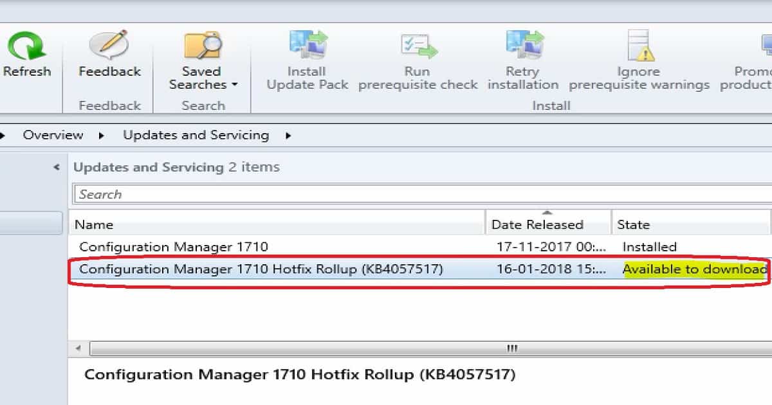The height and width of the screenshot is (405, 772).
Task: Open the Feedback pencil icon
Action: pos(109,46)
